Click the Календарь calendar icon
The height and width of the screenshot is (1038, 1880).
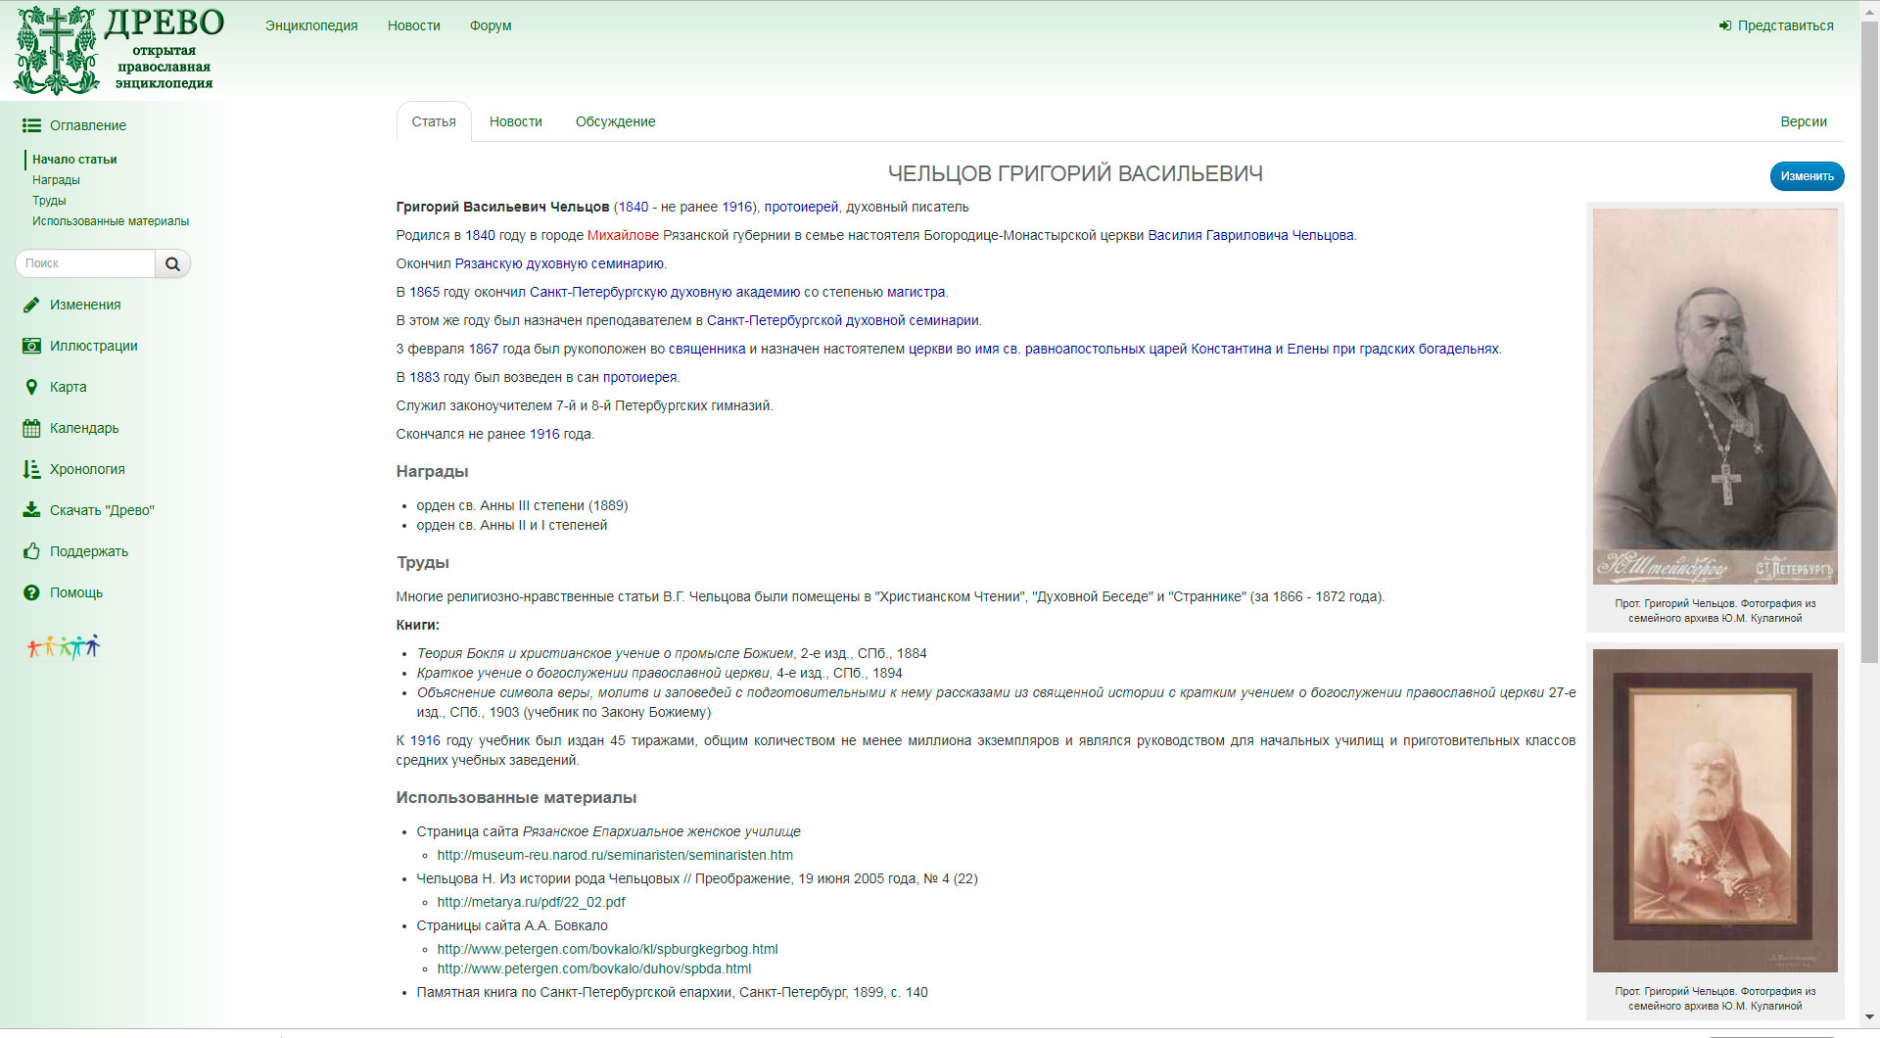click(x=31, y=428)
